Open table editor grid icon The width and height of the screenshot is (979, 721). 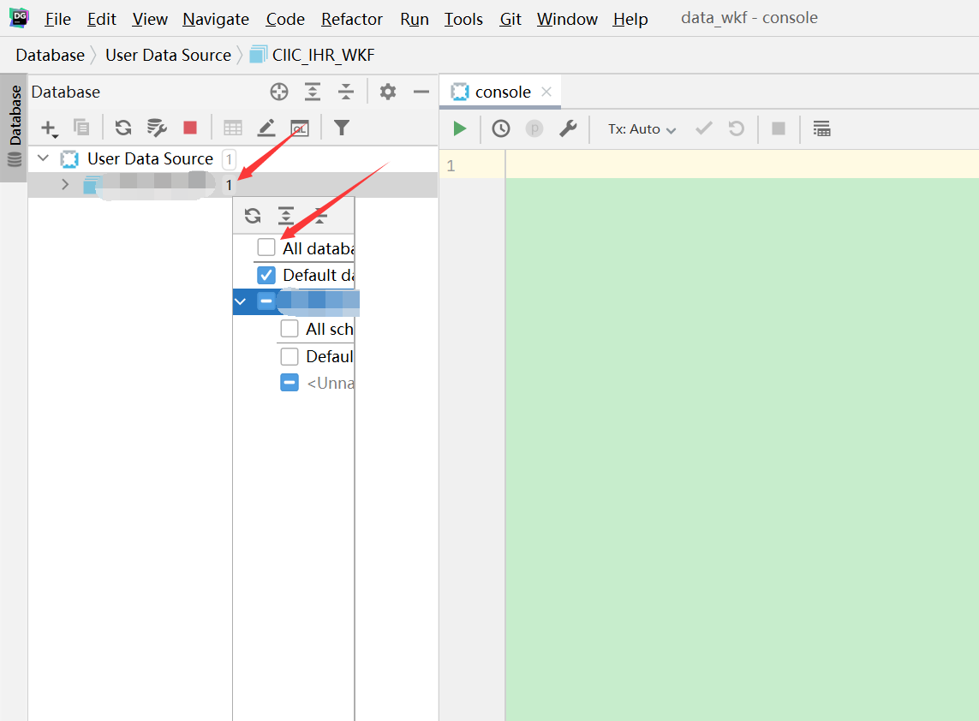[x=233, y=128]
